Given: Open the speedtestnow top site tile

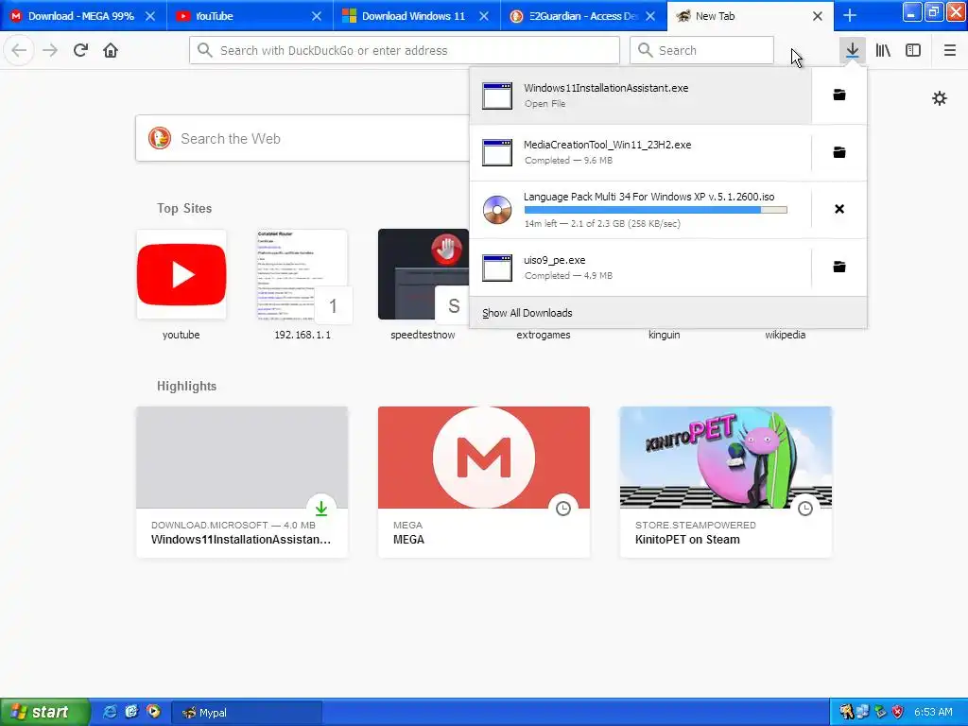Looking at the screenshot, I should (x=423, y=275).
